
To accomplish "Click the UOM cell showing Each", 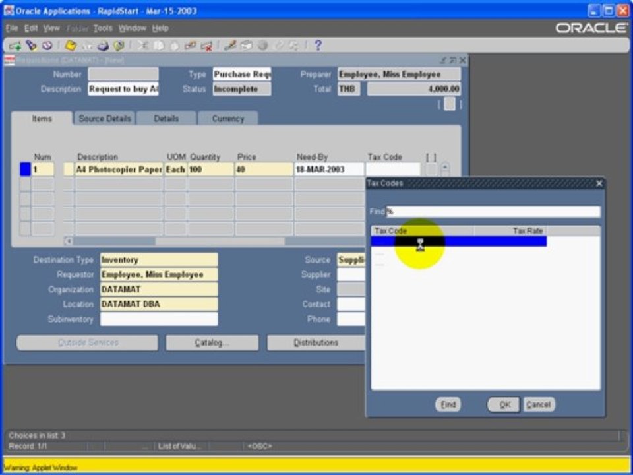I will (175, 170).
